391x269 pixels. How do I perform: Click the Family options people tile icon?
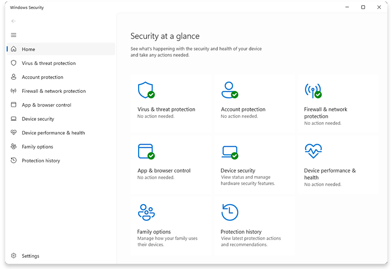[x=146, y=212]
